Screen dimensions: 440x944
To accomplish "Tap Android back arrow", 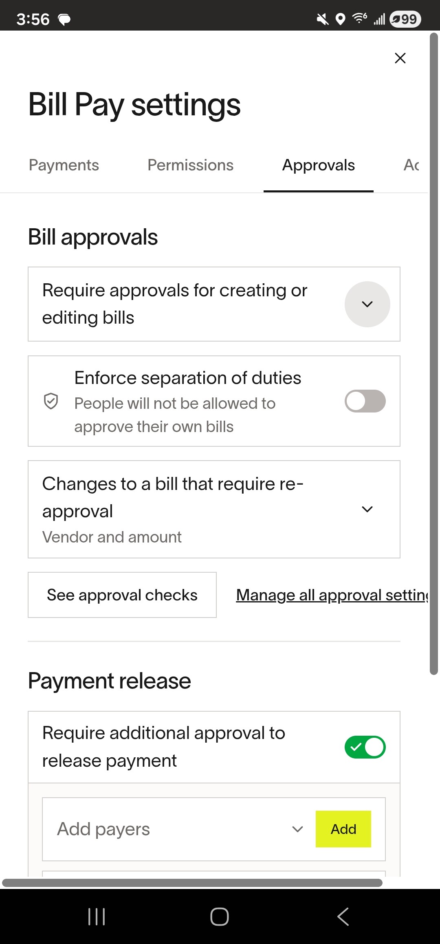I will point(343,917).
